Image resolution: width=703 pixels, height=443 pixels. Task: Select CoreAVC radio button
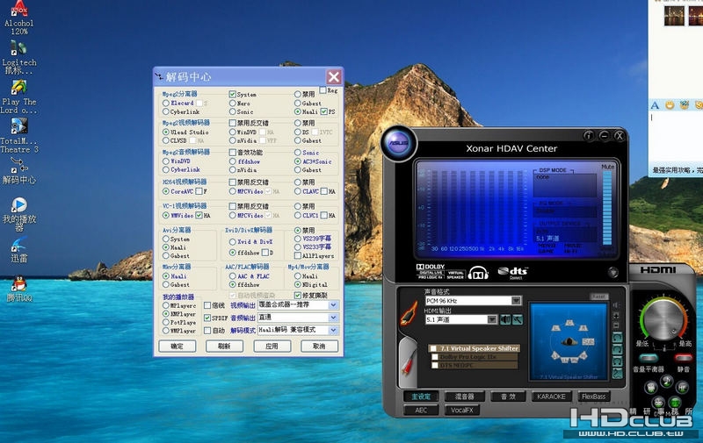click(x=166, y=191)
